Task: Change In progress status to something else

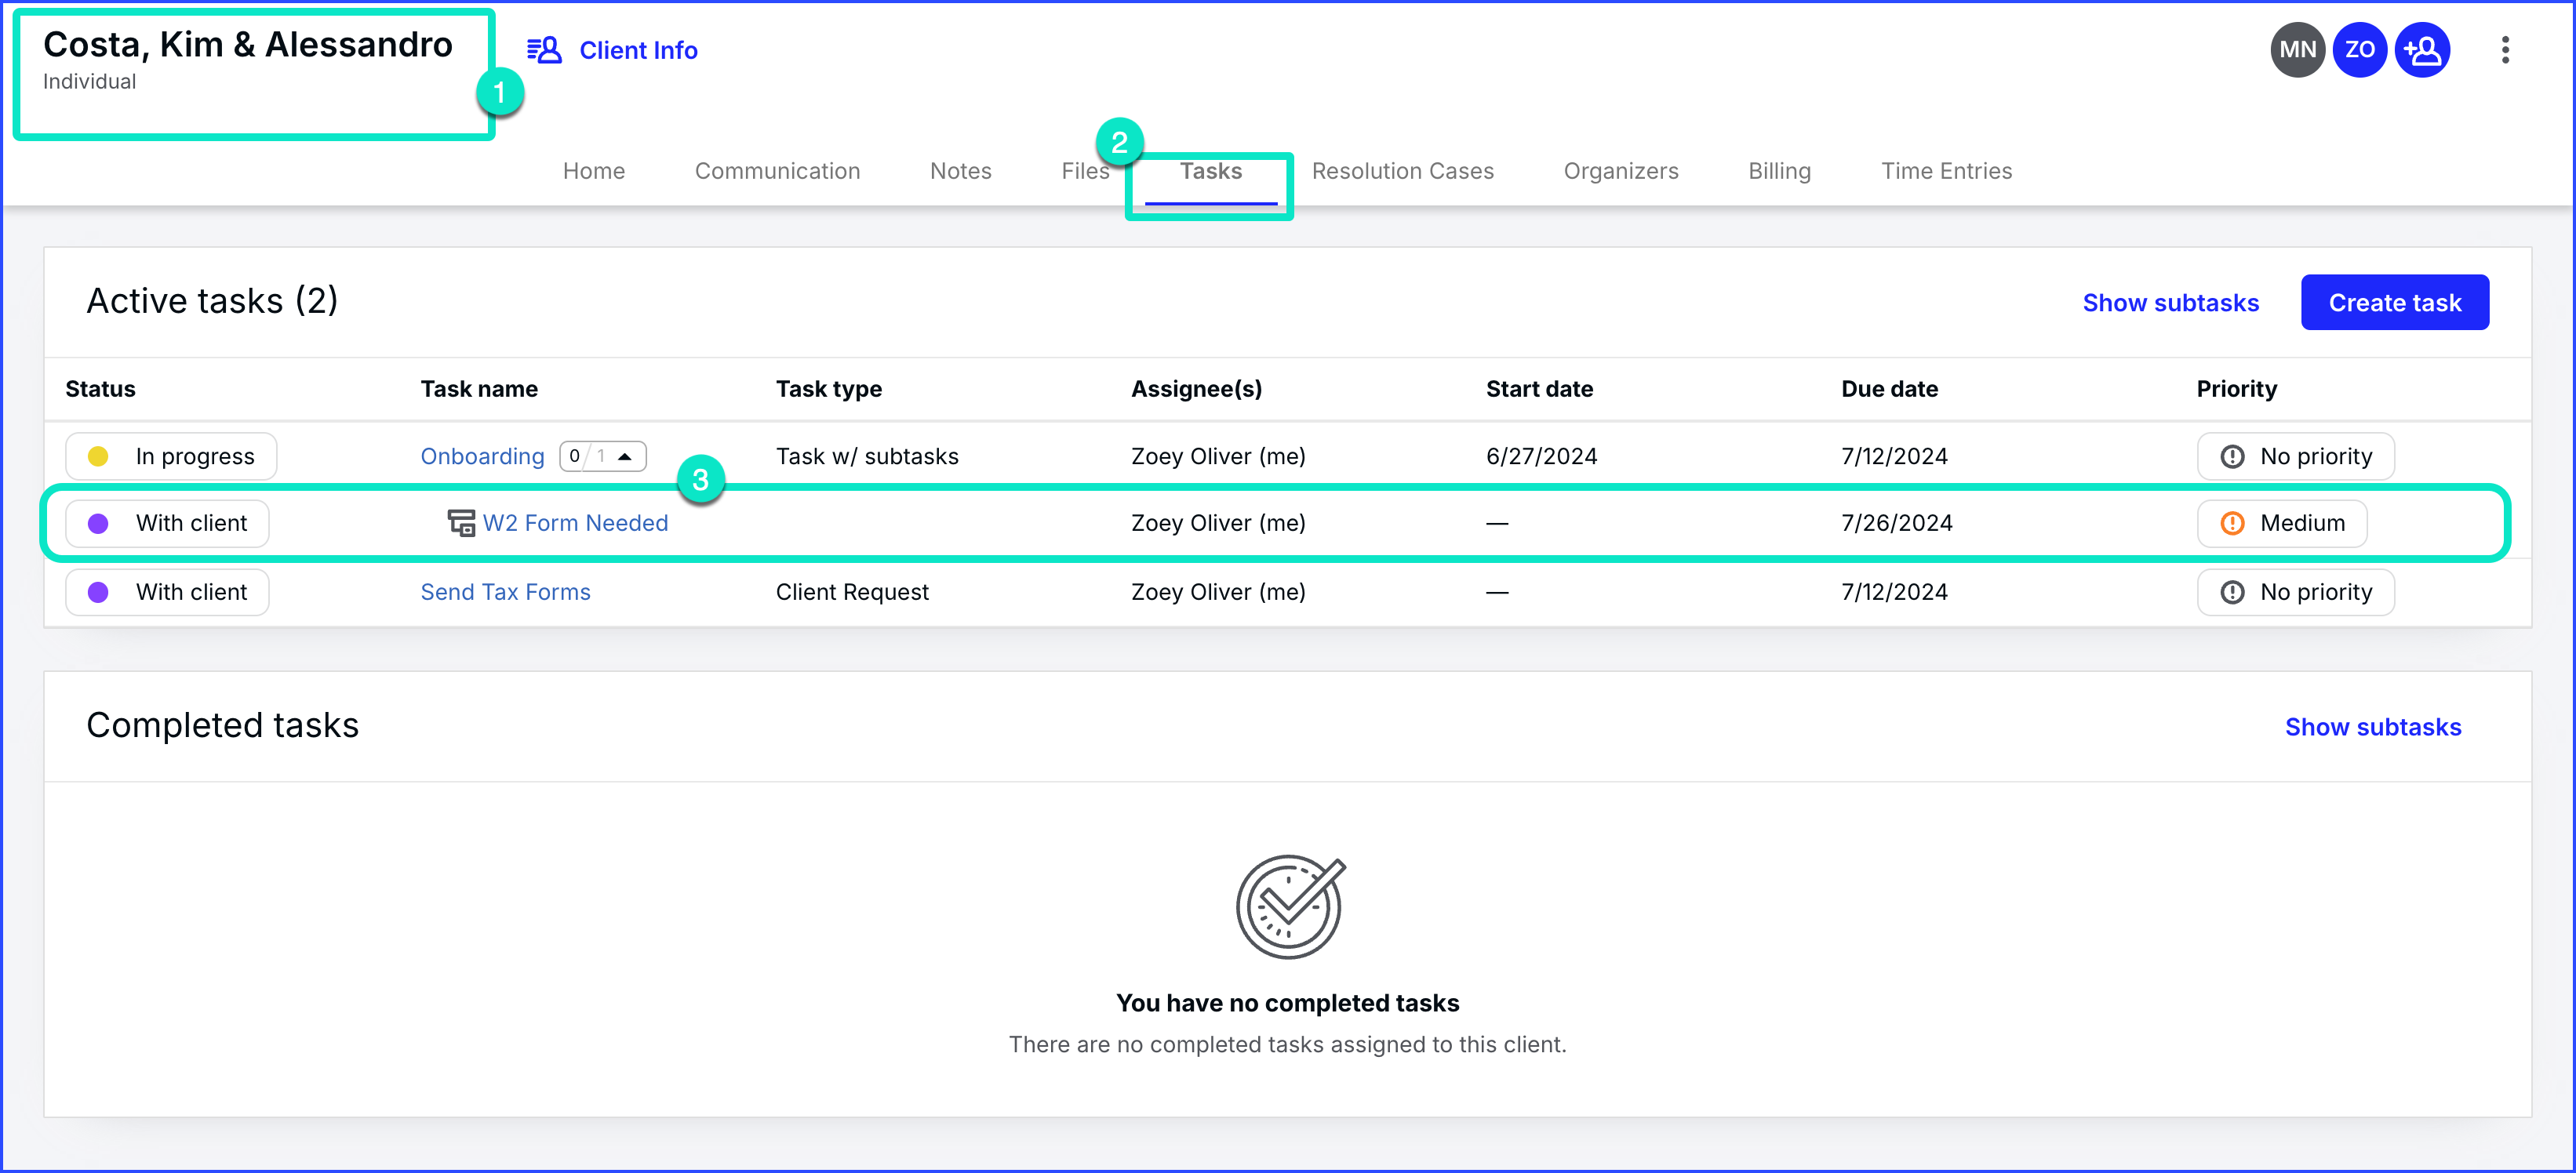Action: pos(170,455)
